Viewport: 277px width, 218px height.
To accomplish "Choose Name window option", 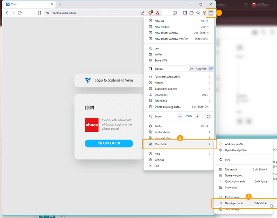I will tap(243, 175).
